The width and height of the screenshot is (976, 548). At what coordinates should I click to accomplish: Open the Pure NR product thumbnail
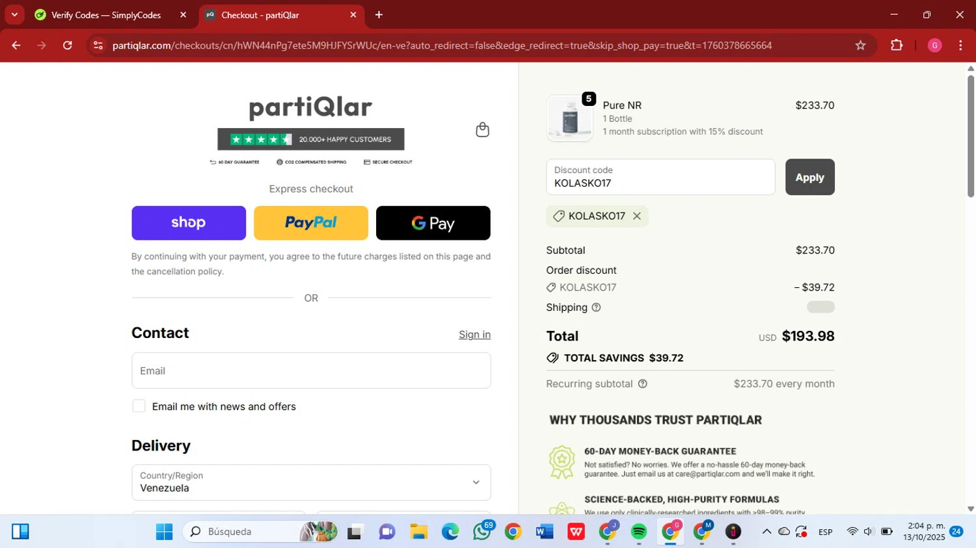[570, 118]
